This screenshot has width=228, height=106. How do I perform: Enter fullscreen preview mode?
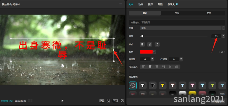[x=122, y=101]
